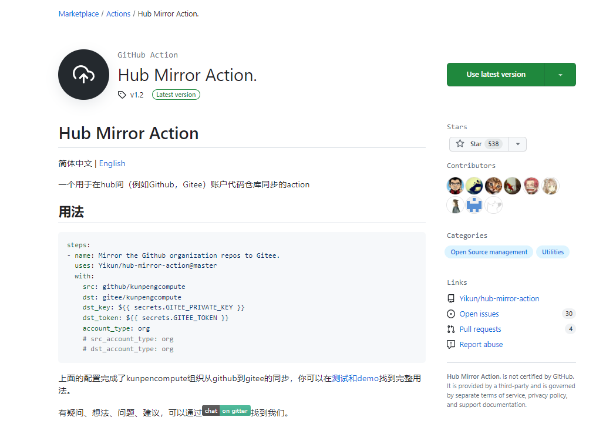The width and height of the screenshot is (606, 424).
Task: Open first contributor avatar with glasses
Action: click(x=455, y=186)
